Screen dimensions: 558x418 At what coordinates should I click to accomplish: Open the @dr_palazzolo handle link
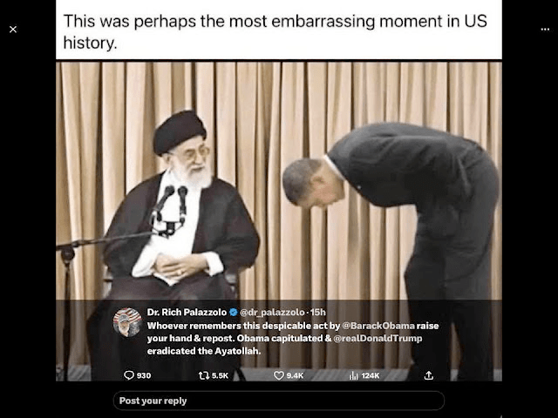pyautogui.click(x=272, y=312)
